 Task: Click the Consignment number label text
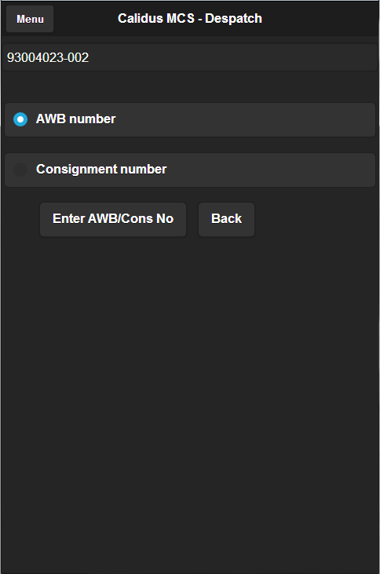101,169
